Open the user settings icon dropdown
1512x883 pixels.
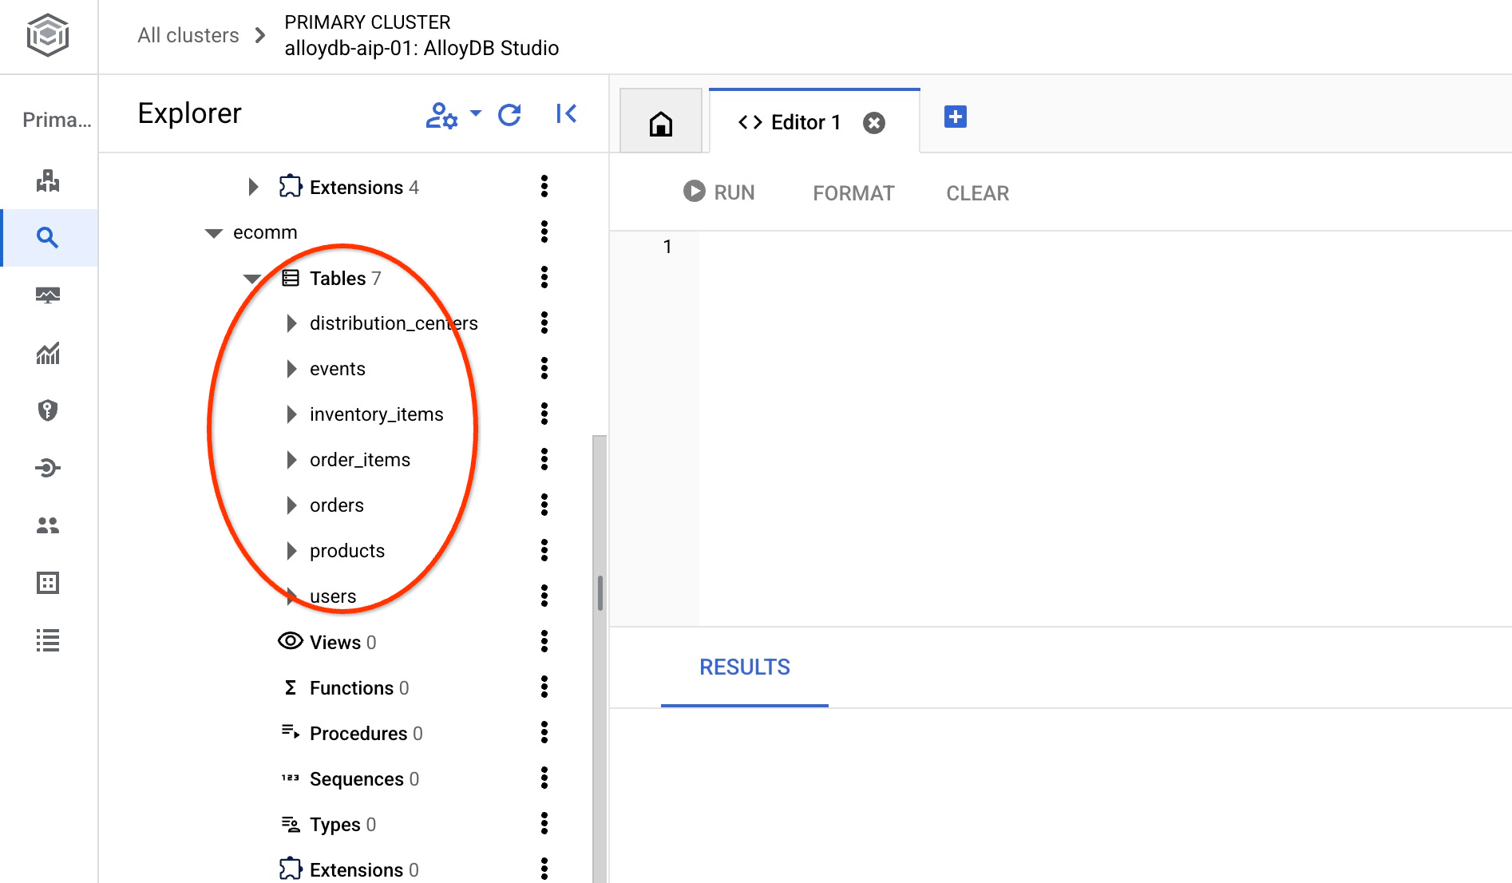[452, 115]
